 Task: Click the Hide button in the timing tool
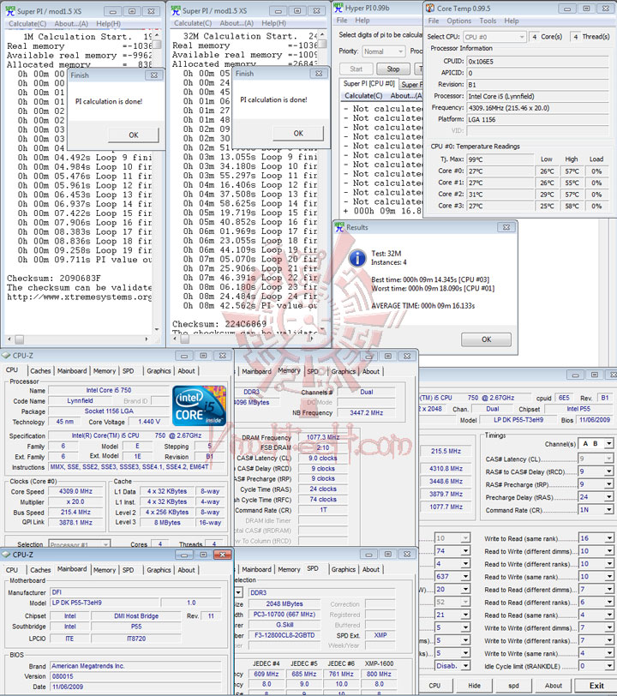click(x=474, y=686)
